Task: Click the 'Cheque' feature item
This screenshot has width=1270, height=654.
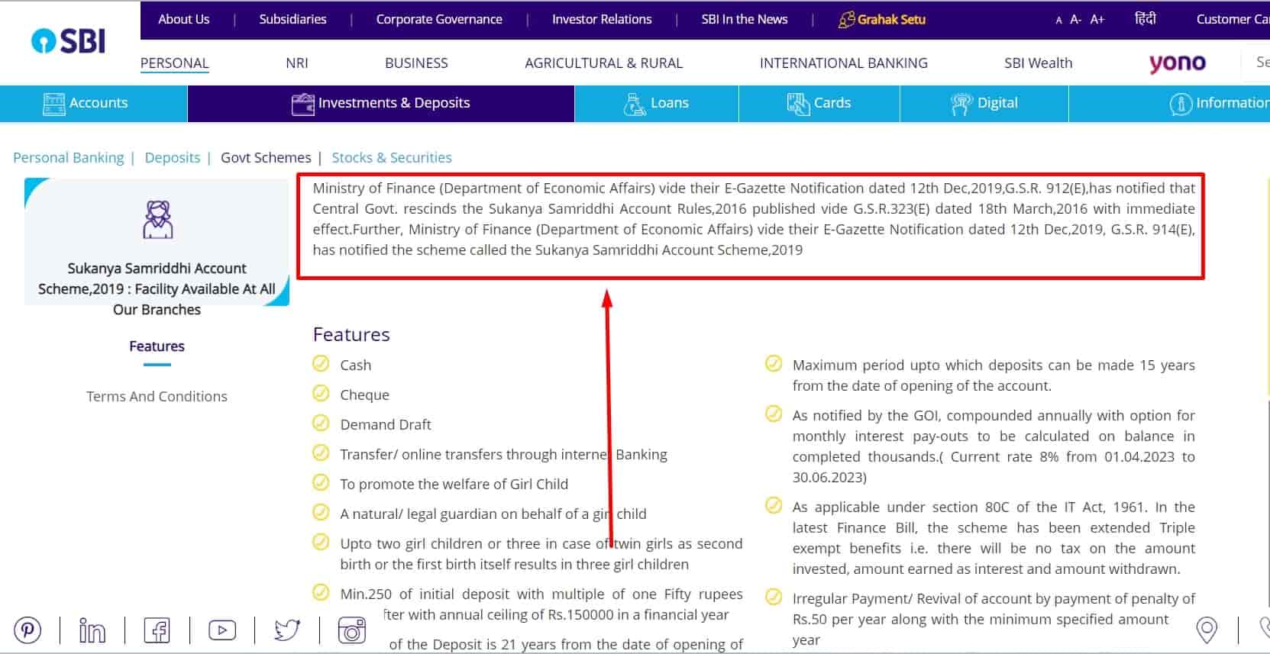Action: [x=364, y=395]
